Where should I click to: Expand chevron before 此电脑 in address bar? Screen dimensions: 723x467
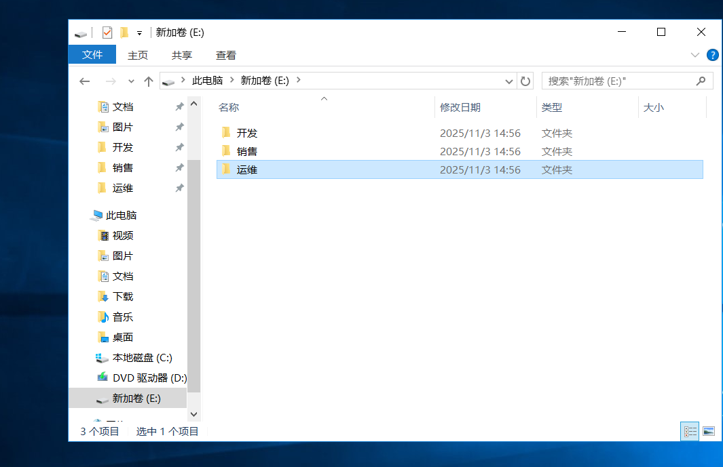[183, 80]
